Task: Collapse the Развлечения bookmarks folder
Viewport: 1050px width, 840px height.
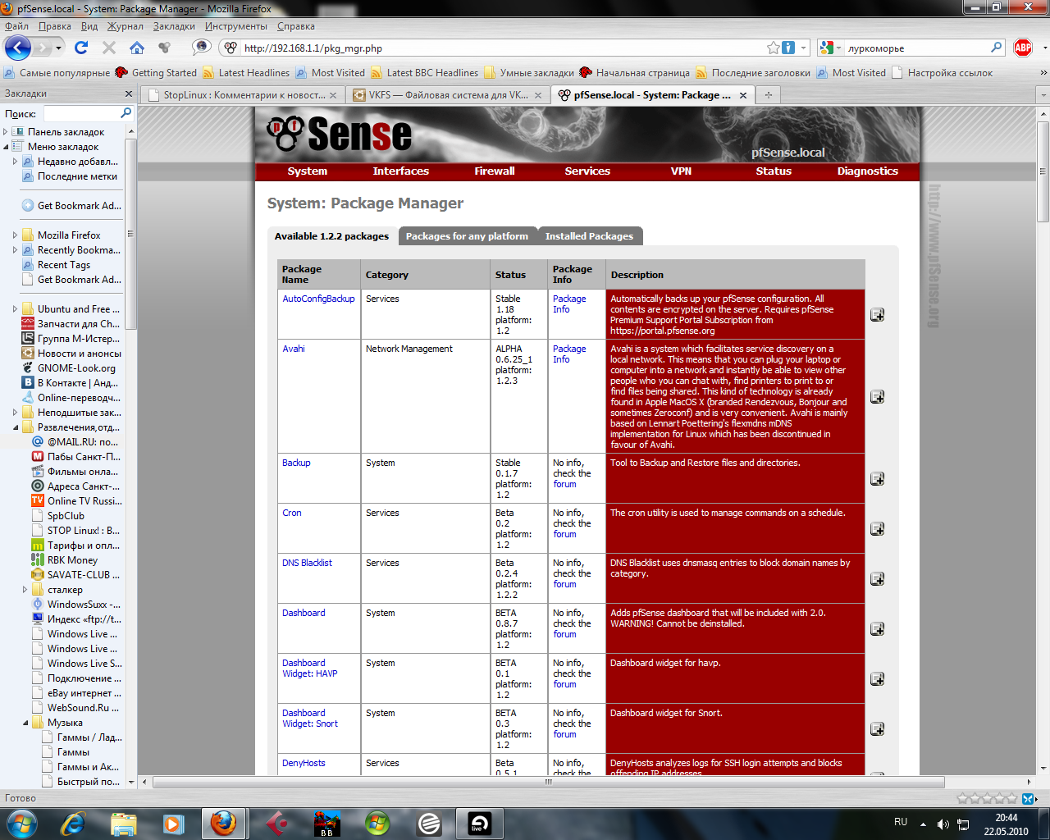Action: 15,427
